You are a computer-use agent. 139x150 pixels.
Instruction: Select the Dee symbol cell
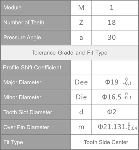pos(81,82)
